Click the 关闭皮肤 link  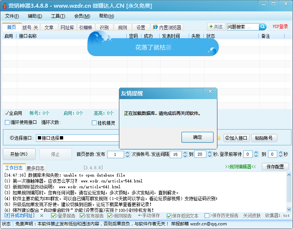(252, 215)
